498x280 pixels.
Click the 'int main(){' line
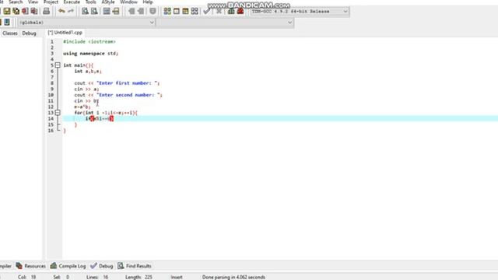pyautogui.click(x=78, y=65)
